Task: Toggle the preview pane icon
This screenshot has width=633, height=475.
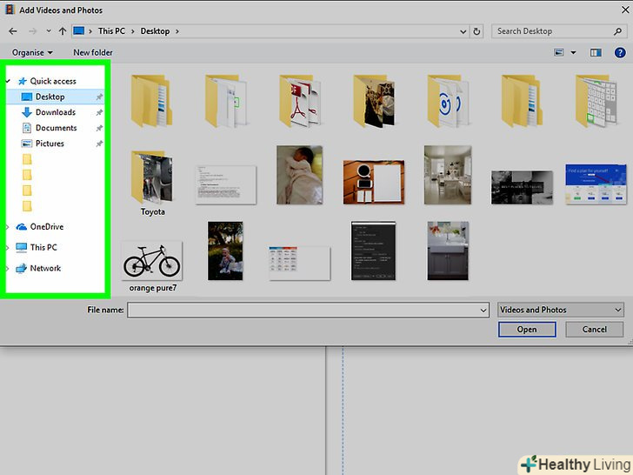Action: [596, 52]
